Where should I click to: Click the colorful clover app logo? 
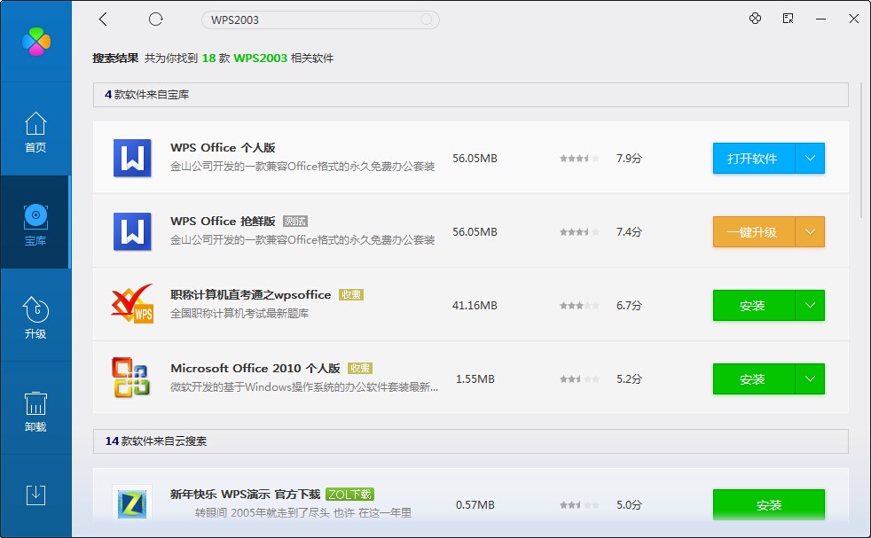coord(36,41)
